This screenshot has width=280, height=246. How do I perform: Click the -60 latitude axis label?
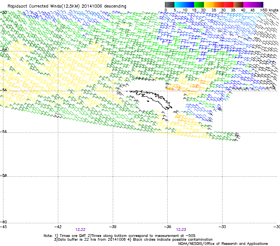tap(3, 222)
